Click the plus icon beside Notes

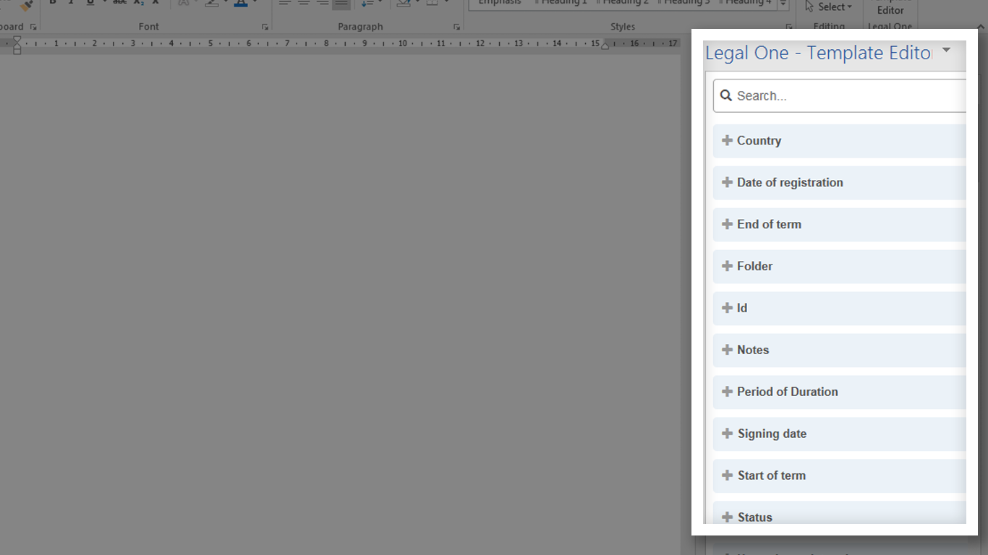tap(728, 350)
